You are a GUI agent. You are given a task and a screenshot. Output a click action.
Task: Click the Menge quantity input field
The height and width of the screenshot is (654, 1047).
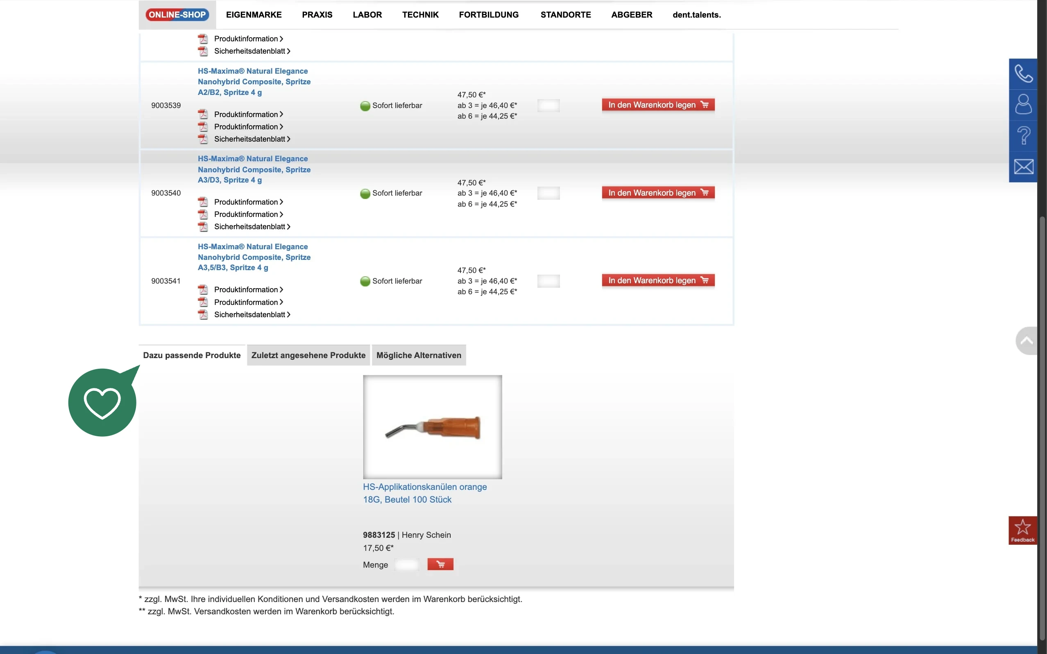click(x=406, y=564)
